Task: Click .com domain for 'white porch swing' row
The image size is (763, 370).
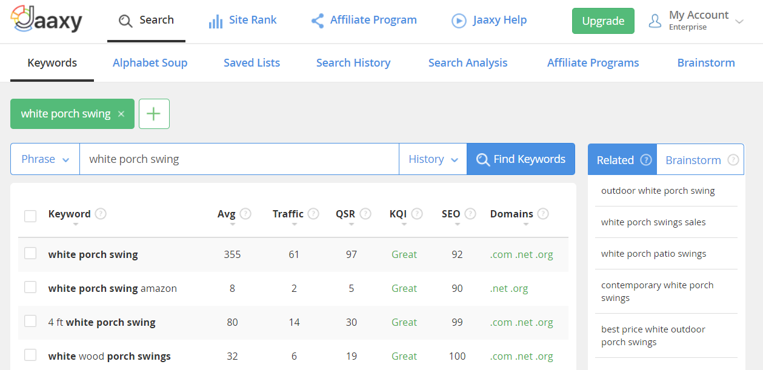Action: (x=501, y=254)
